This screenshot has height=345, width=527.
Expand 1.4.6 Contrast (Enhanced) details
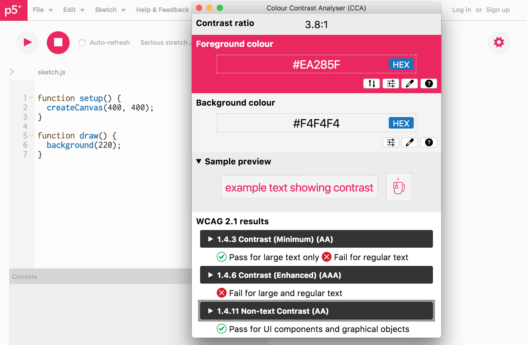pyautogui.click(x=316, y=275)
